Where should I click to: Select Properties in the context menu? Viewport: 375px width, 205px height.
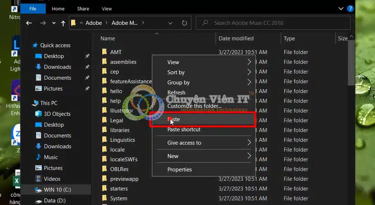179,169
